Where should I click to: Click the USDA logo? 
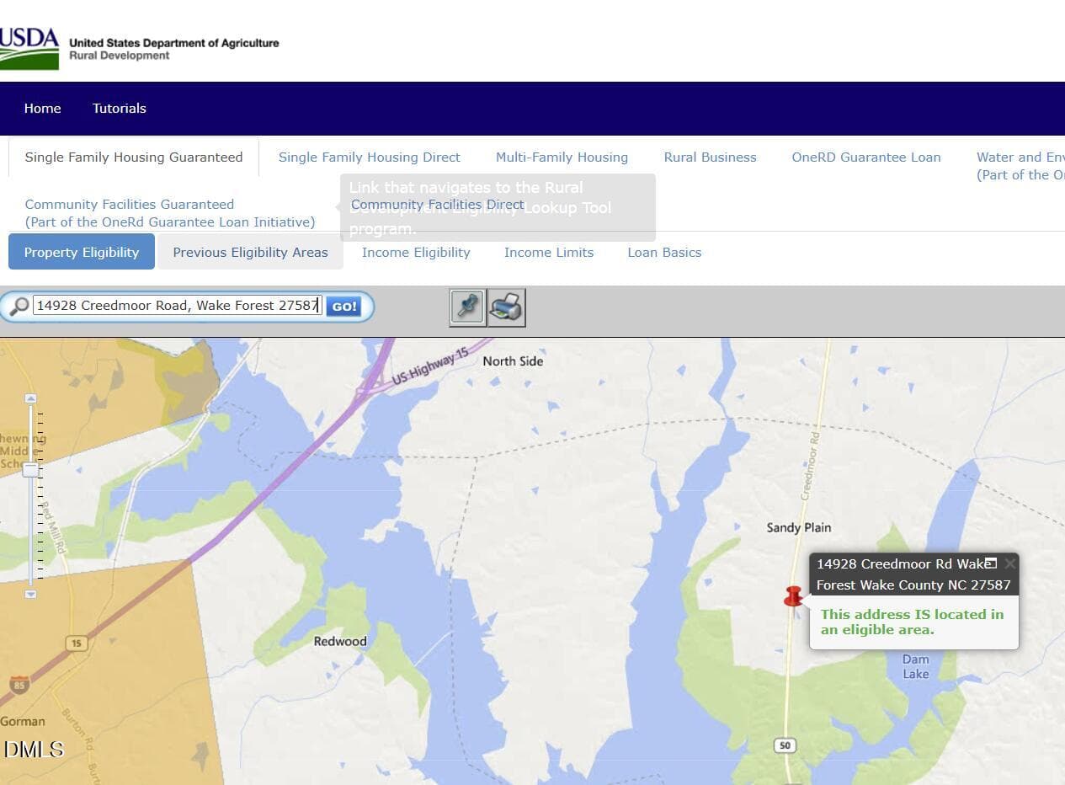point(29,48)
